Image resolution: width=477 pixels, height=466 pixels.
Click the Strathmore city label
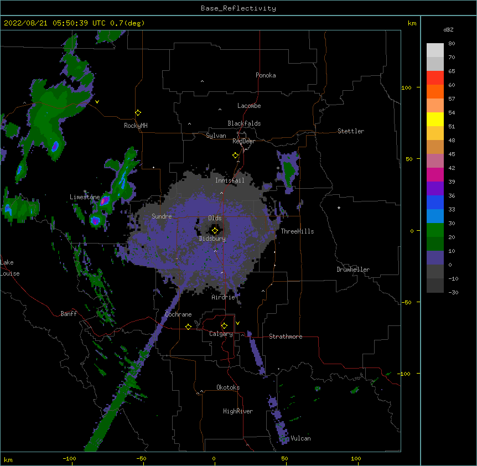pos(286,336)
